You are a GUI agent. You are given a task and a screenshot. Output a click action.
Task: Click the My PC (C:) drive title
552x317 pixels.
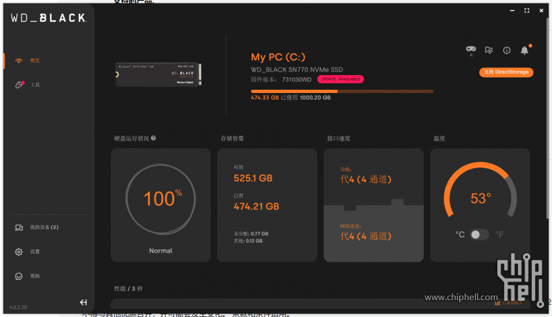point(278,57)
